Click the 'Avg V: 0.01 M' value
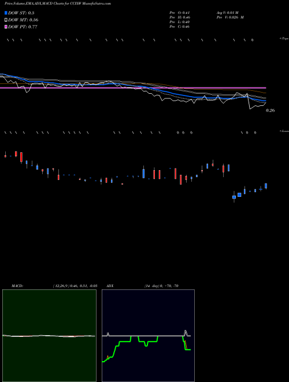This screenshot has height=382, width=289. tap(227, 13)
